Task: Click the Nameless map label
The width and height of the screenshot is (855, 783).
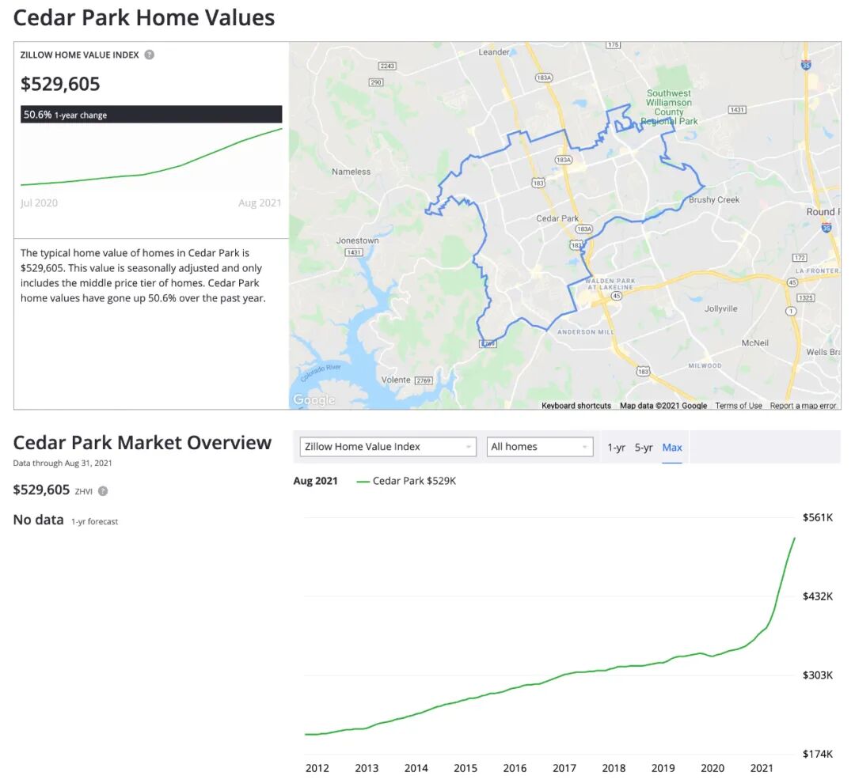Action: tap(351, 172)
